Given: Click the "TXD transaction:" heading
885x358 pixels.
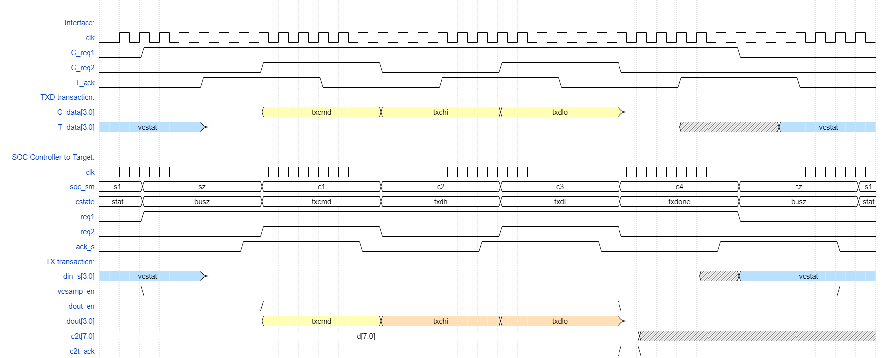Looking at the screenshot, I should pyautogui.click(x=67, y=97).
